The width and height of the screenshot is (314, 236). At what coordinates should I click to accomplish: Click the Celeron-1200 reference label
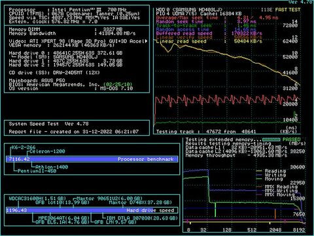[x=47, y=151]
